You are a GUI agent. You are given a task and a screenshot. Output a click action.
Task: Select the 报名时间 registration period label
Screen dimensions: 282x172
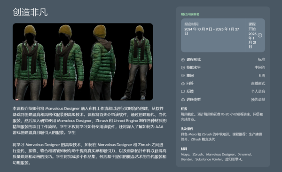191,24
